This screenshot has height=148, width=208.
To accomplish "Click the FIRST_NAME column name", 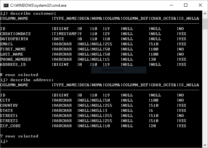I will click(x=13, y=49).
